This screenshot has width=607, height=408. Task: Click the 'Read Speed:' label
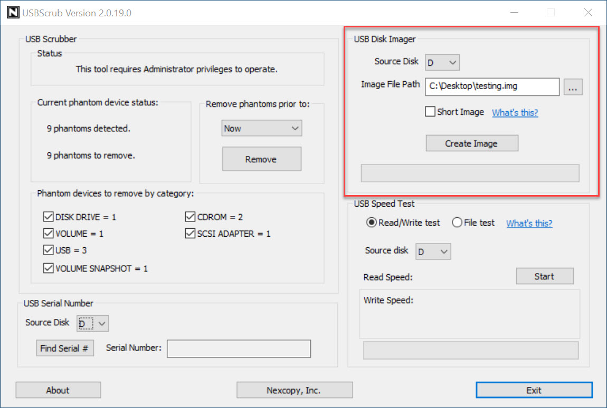(x=388, y=277)
